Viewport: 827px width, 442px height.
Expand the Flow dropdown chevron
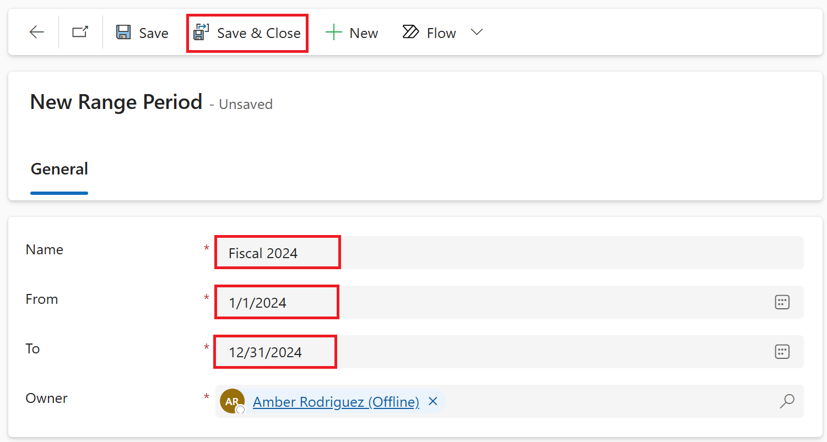click(477, 32)
